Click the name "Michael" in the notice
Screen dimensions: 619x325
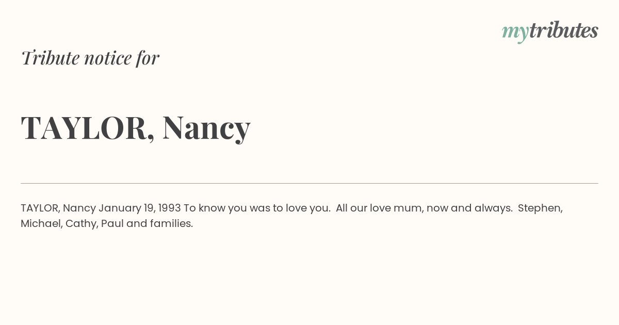(x=42, y=224)
